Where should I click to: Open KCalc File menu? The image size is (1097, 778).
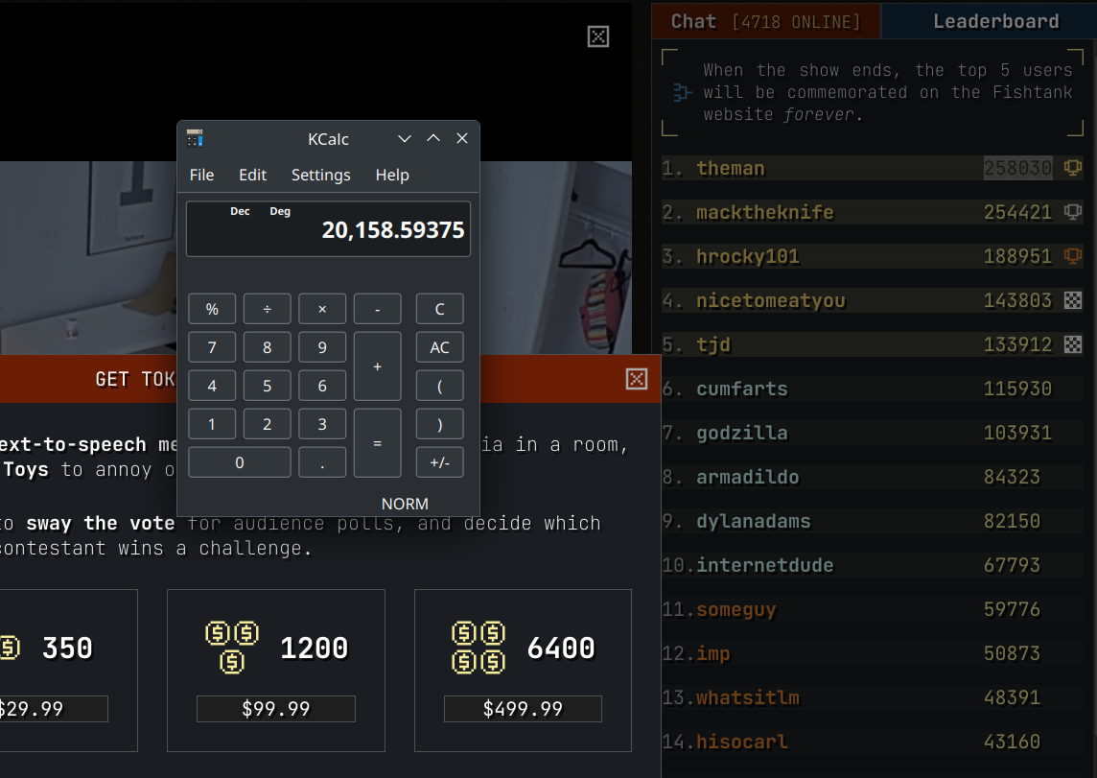coord(201,175)
